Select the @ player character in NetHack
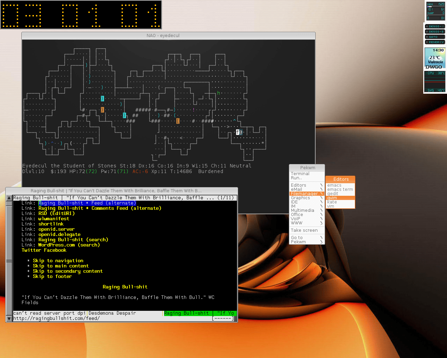This screenshot has width=447, height=358. coord(241,132)
